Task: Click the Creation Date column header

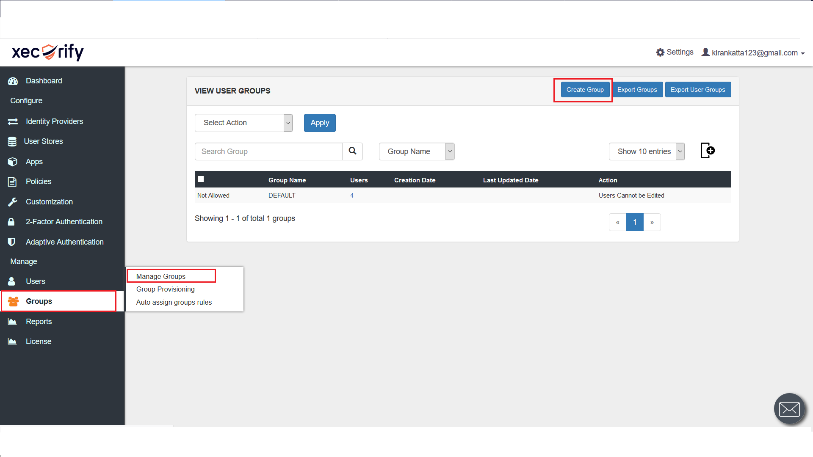Action: click(x=415, y=180)
